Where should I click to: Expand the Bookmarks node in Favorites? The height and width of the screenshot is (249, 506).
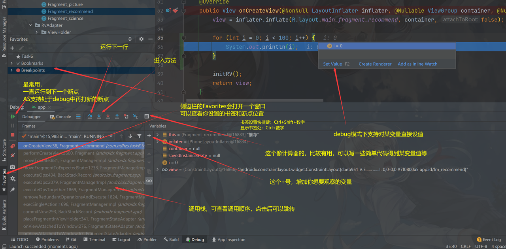click(12, 63)
